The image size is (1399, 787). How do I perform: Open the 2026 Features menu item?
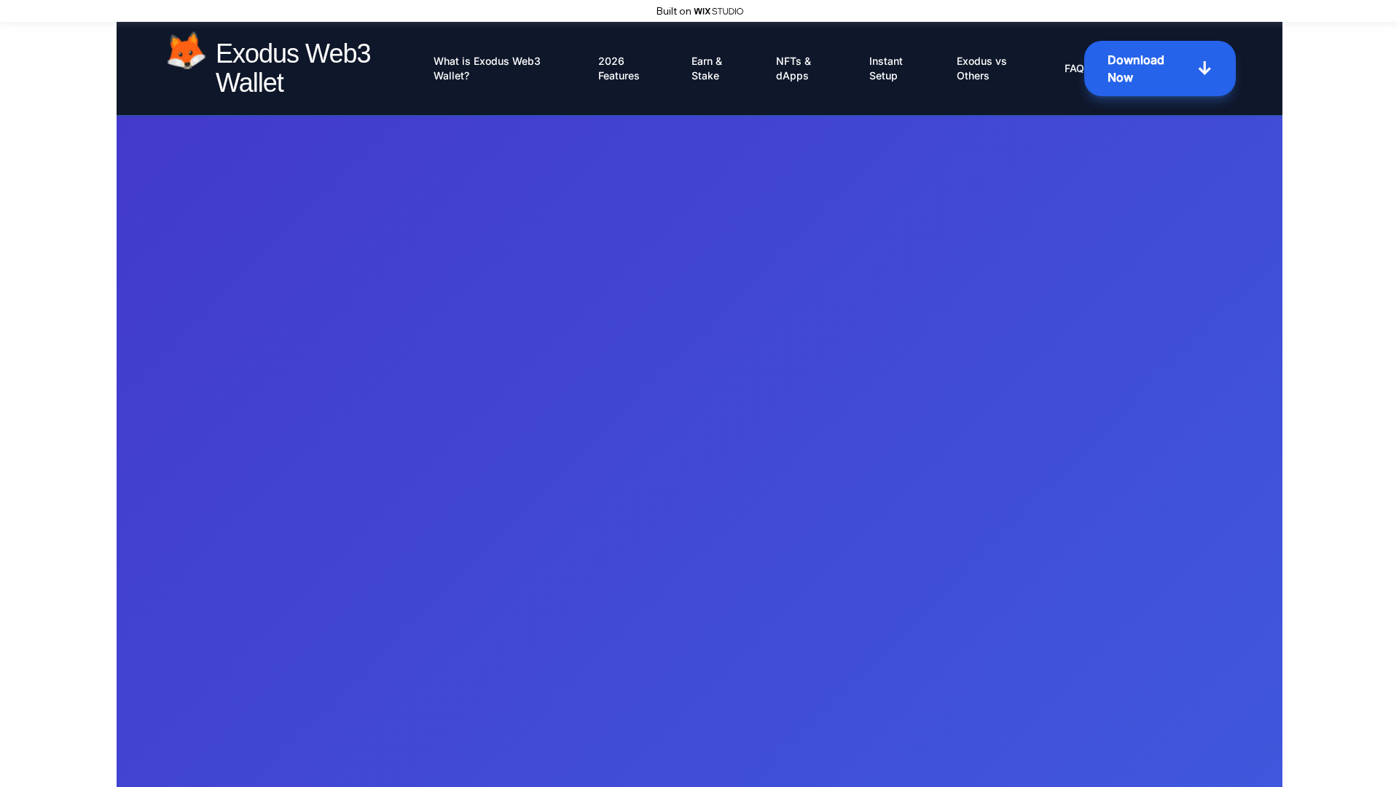[619, 68]
